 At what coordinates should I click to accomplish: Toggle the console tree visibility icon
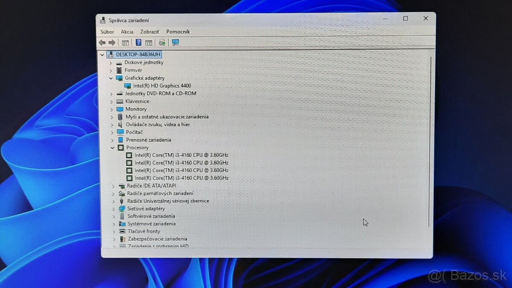coord(125,42)
